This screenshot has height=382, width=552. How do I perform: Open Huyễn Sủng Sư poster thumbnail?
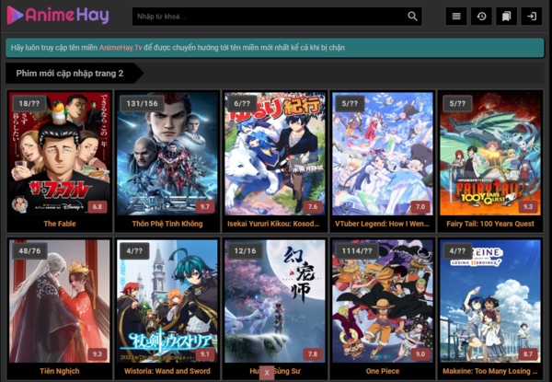tap(275, 301)
